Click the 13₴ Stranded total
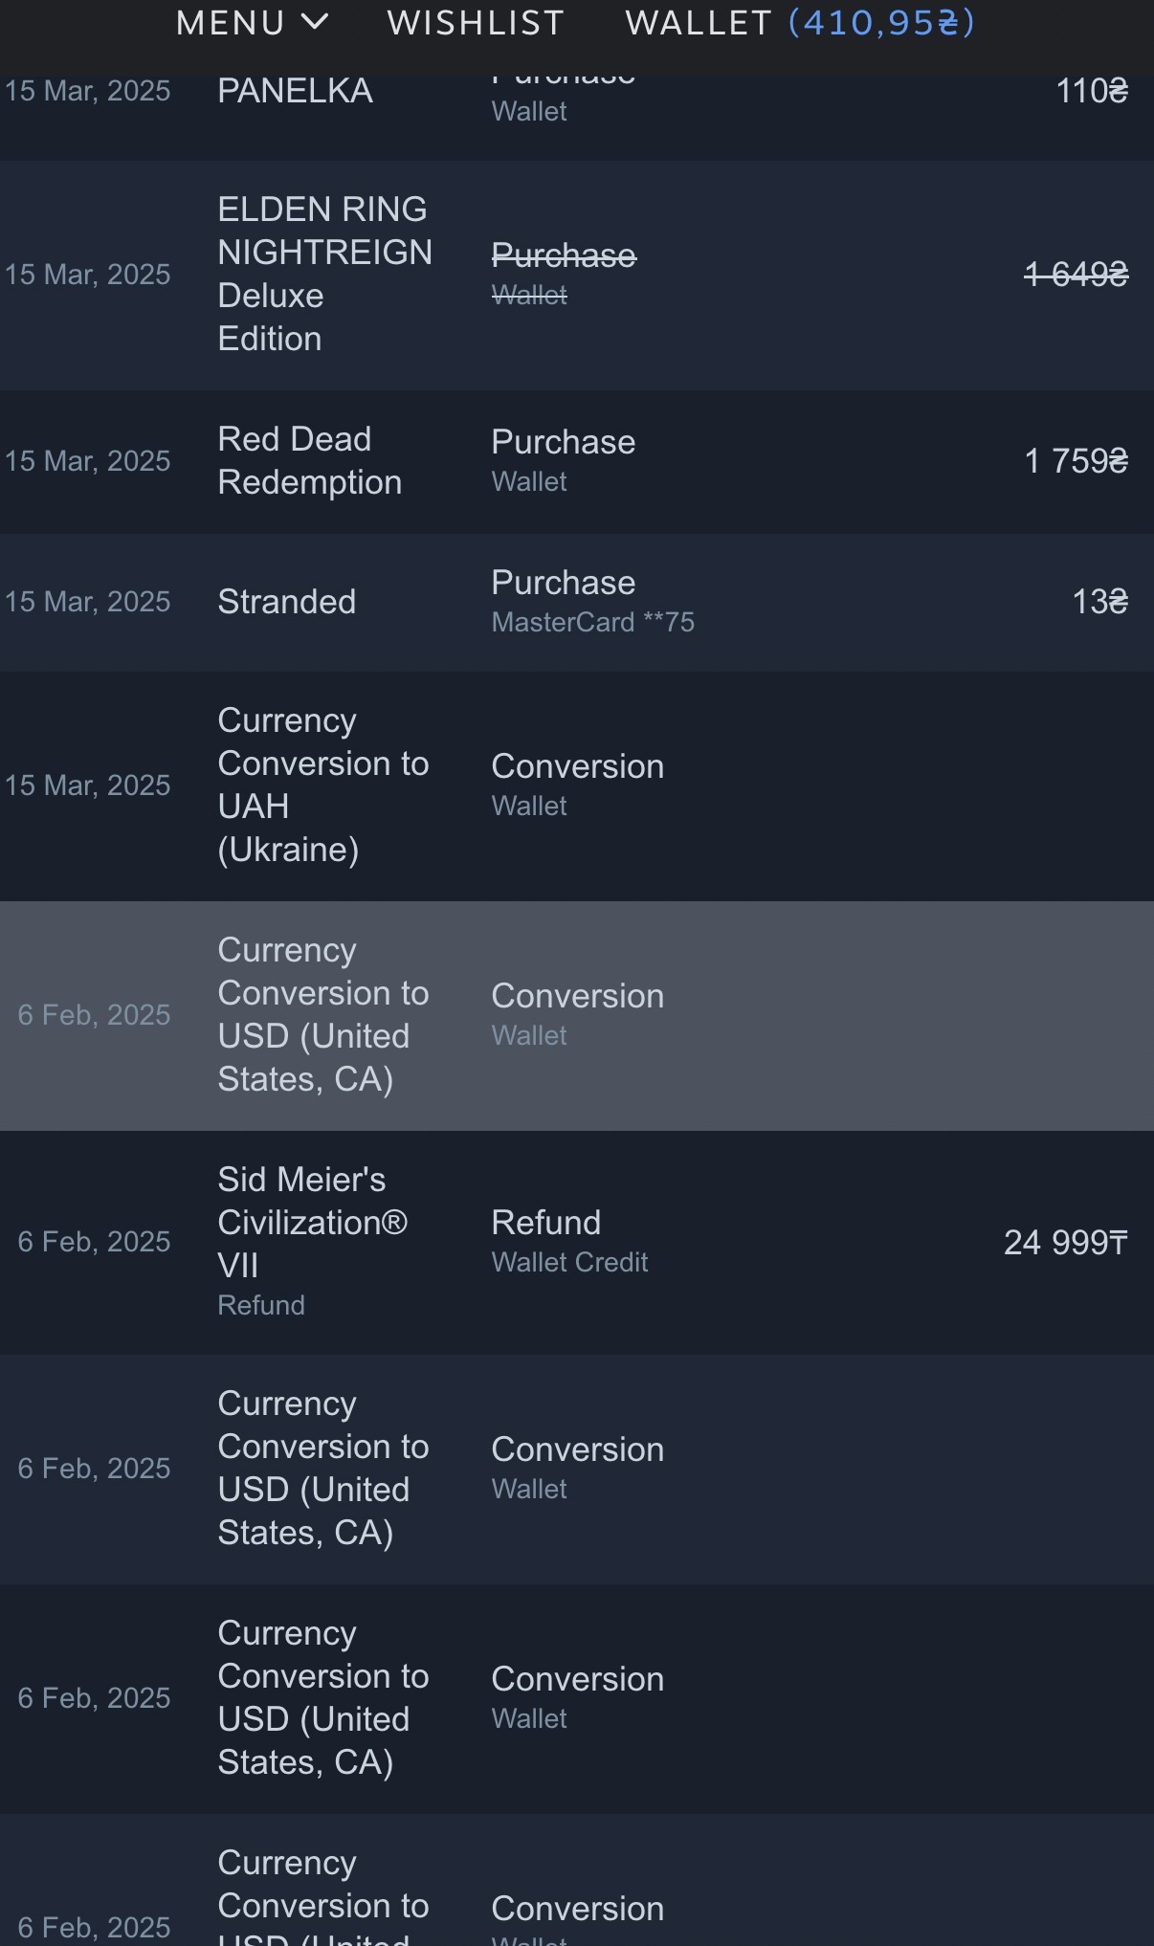The image size is (1154, 1946). [x=1099, y=602]
